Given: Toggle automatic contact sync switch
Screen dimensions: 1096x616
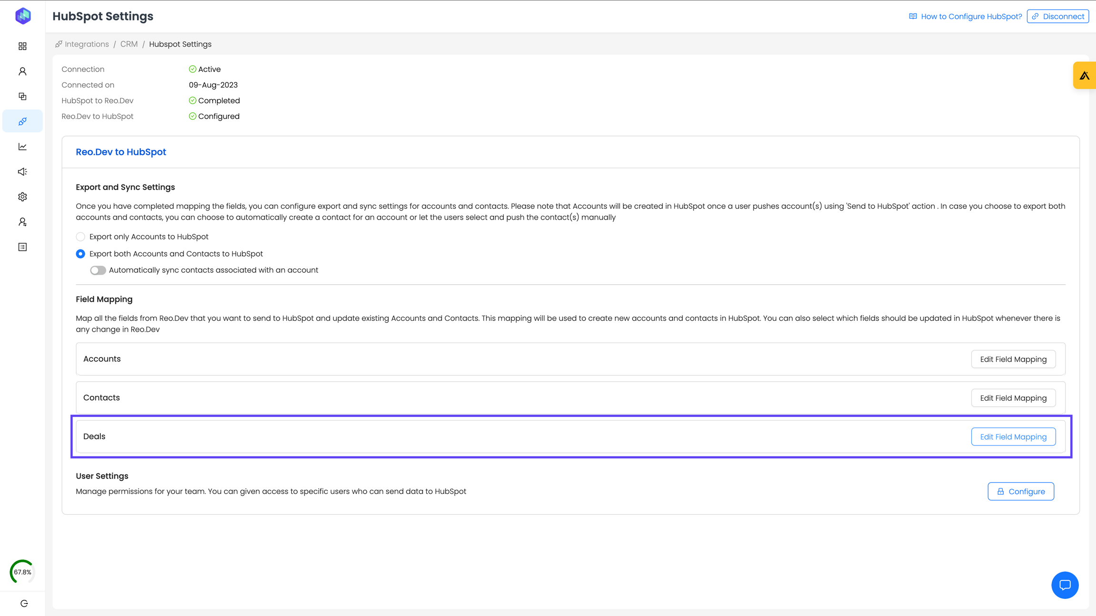Looking at the screenshot, I should tap(98, 270).
